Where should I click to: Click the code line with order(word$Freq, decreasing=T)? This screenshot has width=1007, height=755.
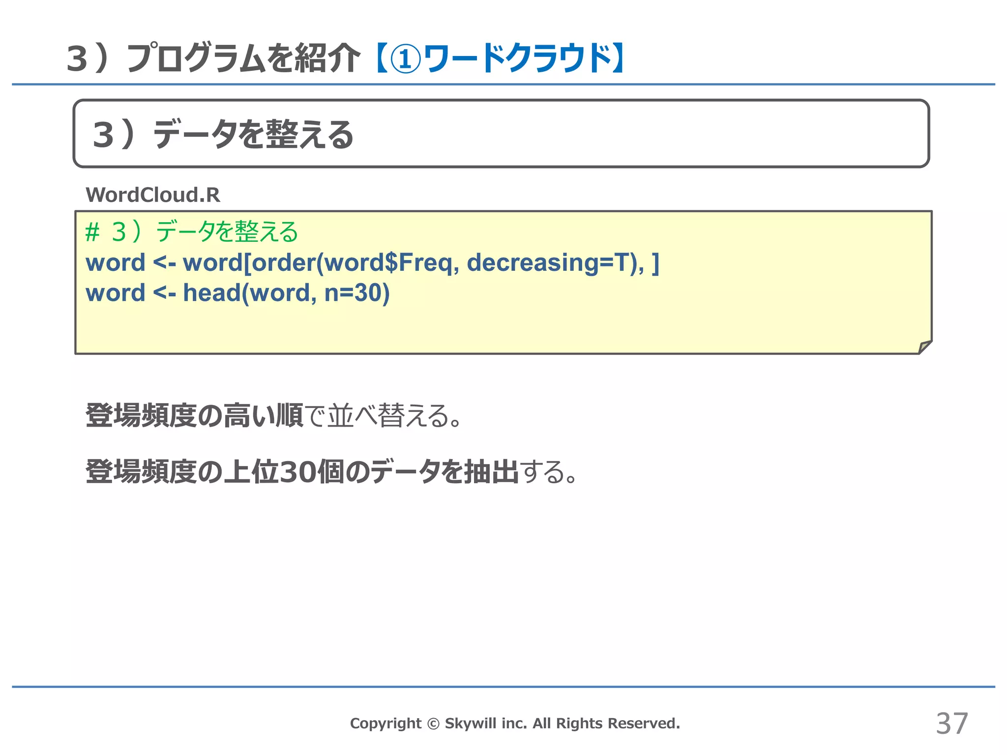372,262
